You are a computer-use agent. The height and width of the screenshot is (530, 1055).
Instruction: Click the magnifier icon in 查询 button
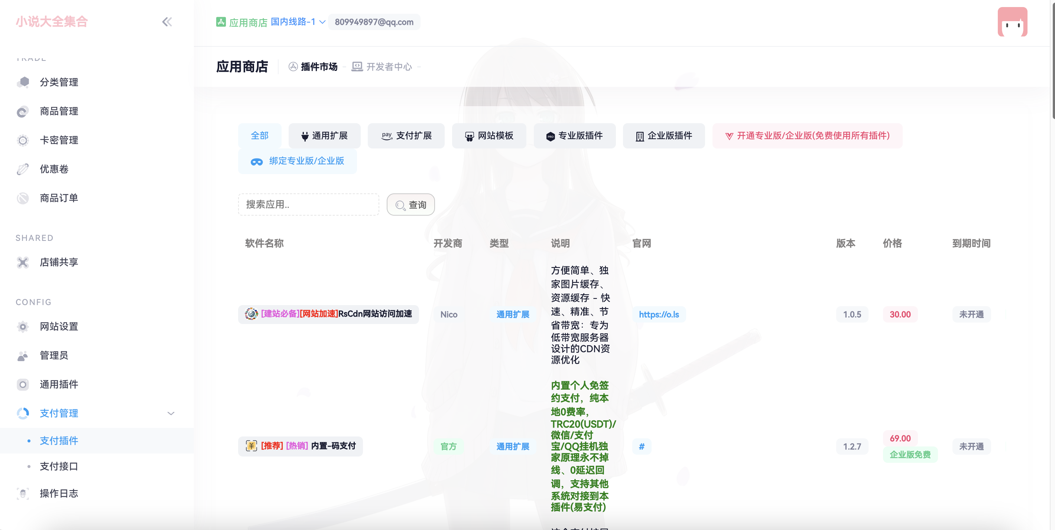pyautogui.click(x=400, y=206)
